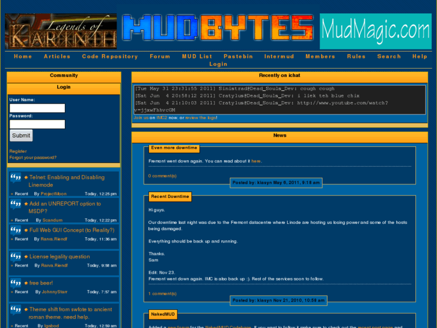Click the here link in Even more downtime

[256, 161]
